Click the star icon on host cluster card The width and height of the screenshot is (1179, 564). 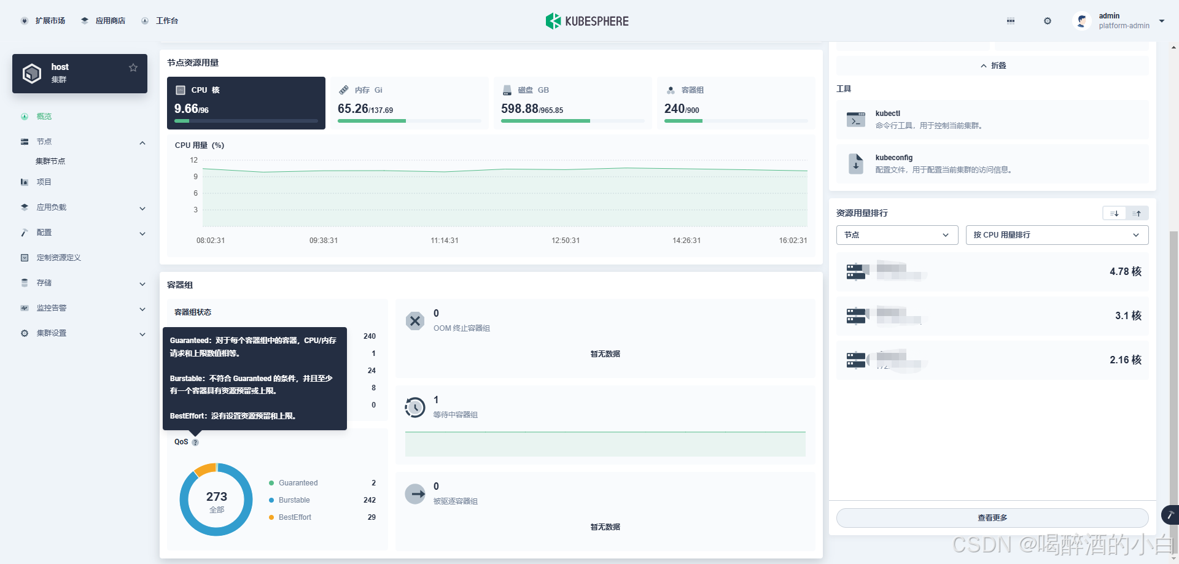pyautogui.click(x=133, y=68)
